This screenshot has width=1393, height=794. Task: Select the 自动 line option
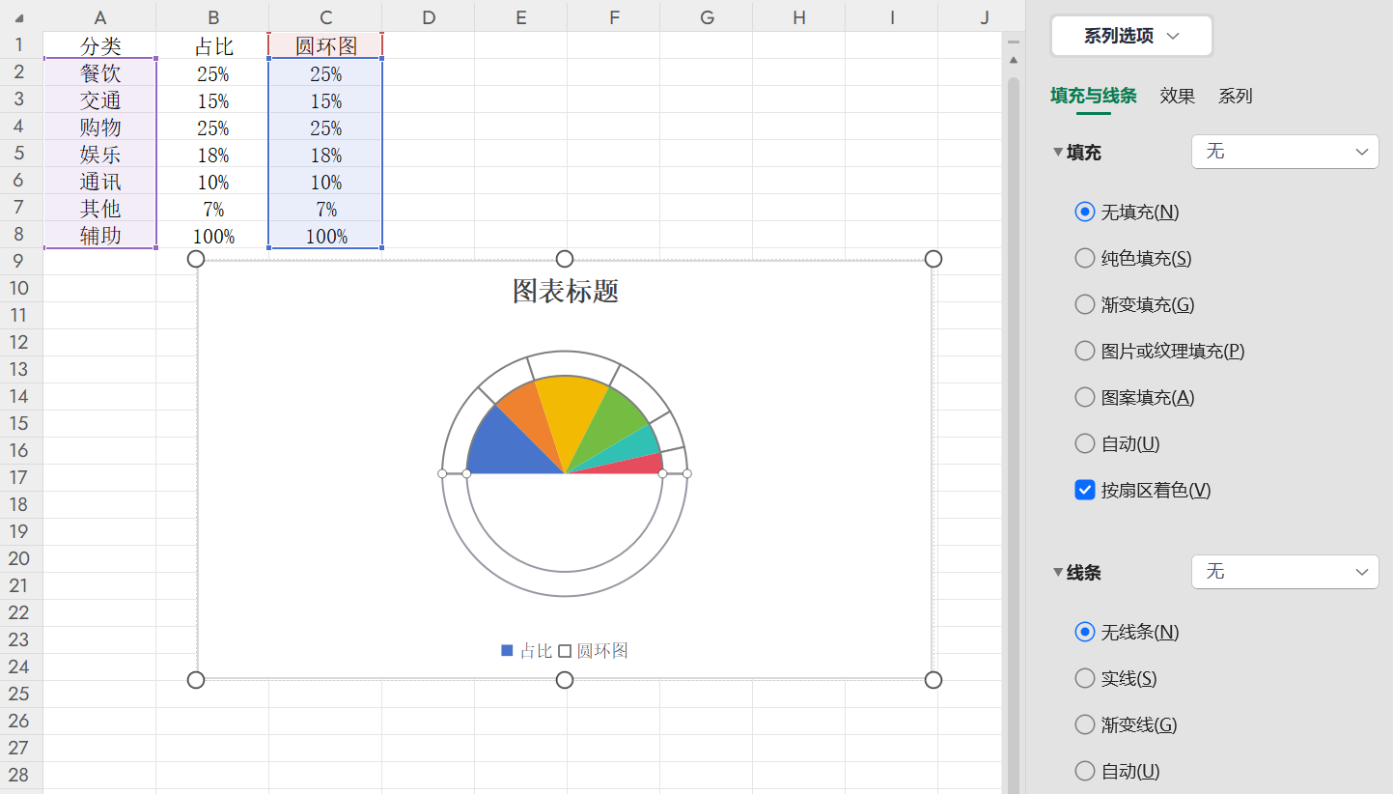tap(1084, 771)
